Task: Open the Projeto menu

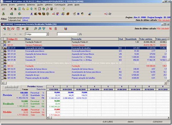Action: (12, 5)
